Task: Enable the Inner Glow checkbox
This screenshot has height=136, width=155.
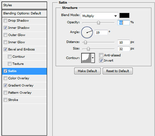Action: (x=5, y=42)
